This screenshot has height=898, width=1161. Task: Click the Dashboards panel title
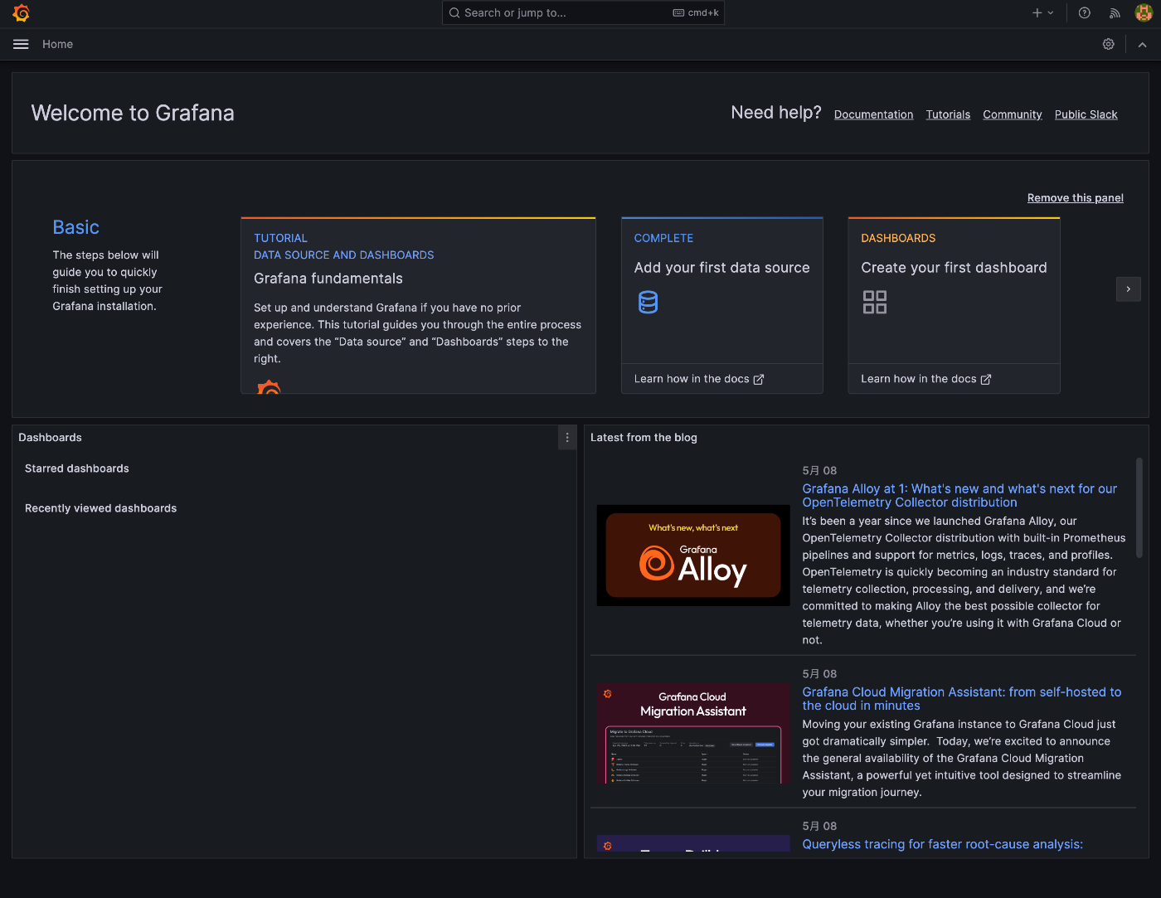tap(51, 438)
